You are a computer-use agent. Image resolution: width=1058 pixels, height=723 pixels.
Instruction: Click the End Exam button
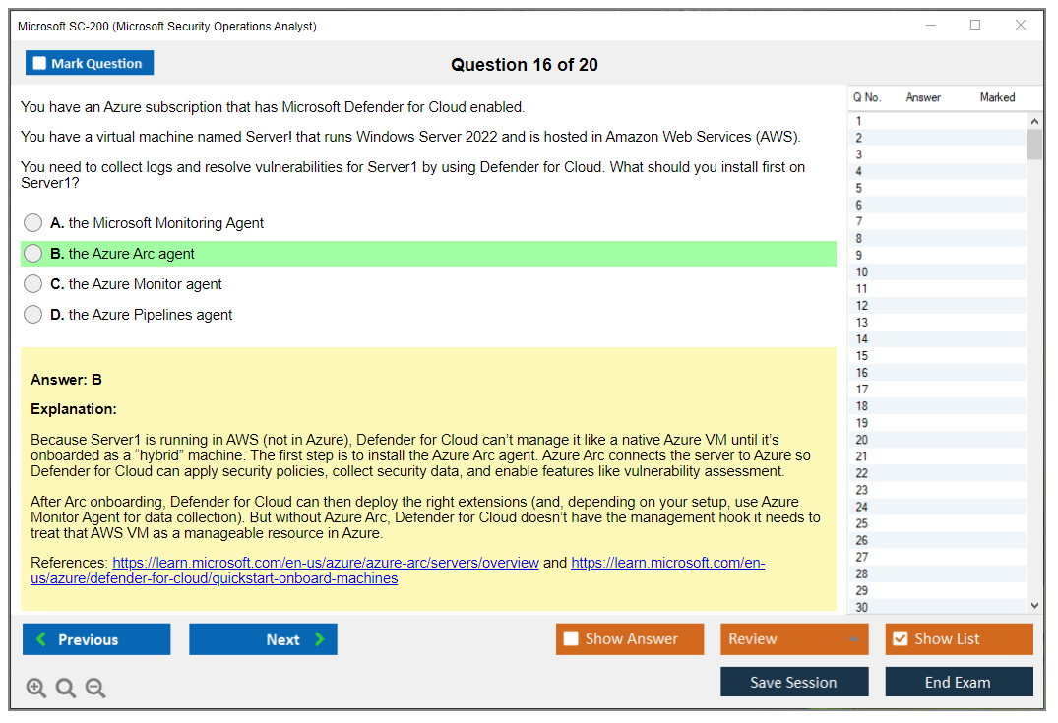click(x=959, y=681)
